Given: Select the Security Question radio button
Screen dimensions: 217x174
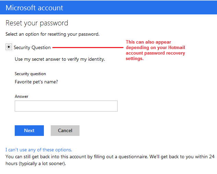Looking at the screenshot, I should [x=9, y=47].
